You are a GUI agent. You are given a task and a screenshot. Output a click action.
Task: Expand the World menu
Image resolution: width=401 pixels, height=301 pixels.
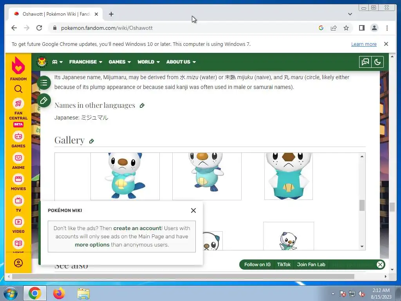(x=148, y=62)
